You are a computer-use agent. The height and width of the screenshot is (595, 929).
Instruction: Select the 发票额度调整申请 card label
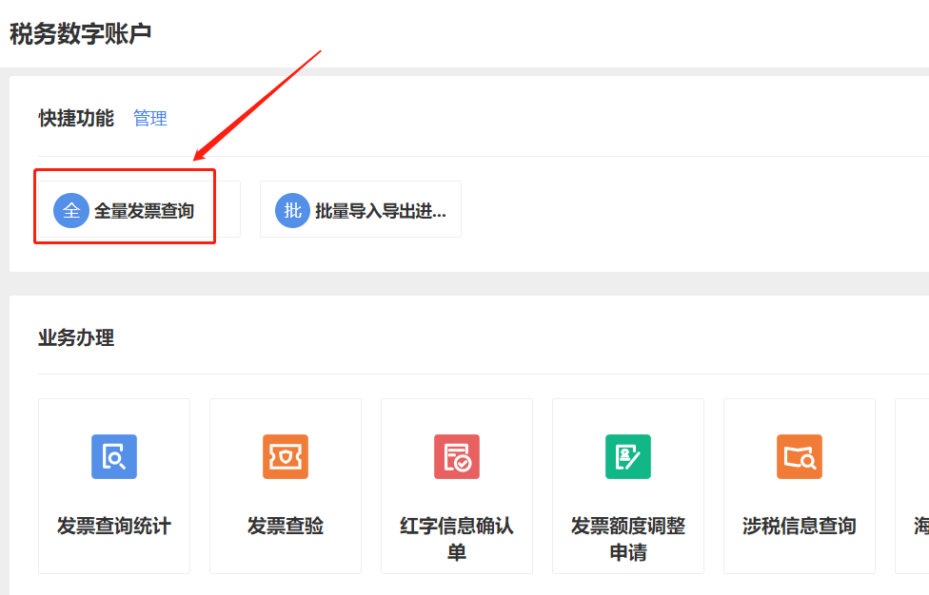tap(628, 539)
